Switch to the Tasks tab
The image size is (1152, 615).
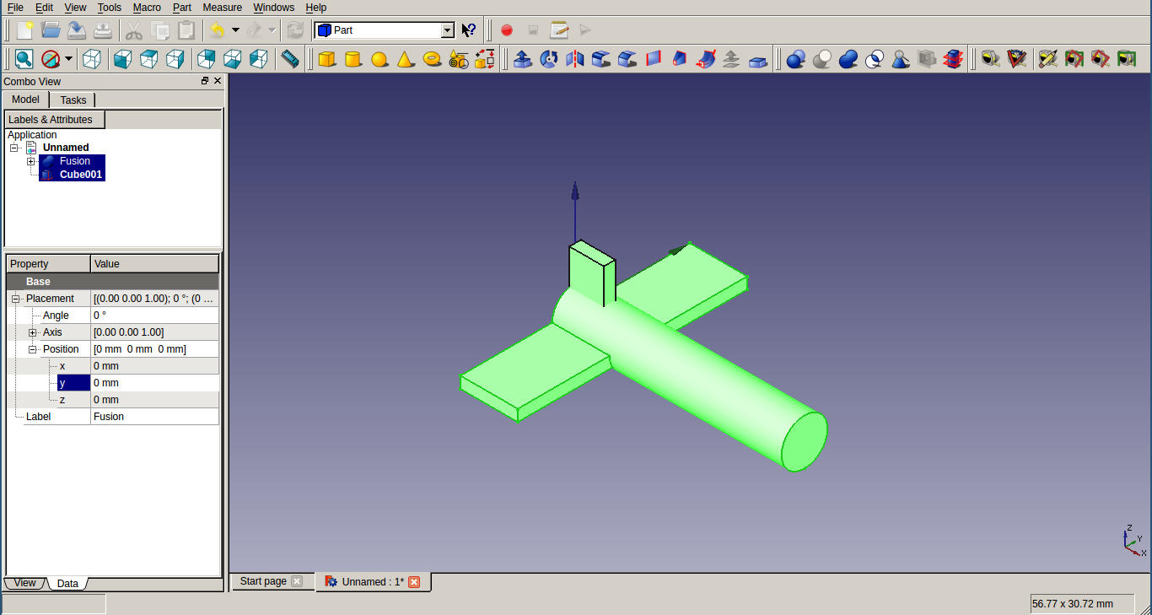(73, 100)
